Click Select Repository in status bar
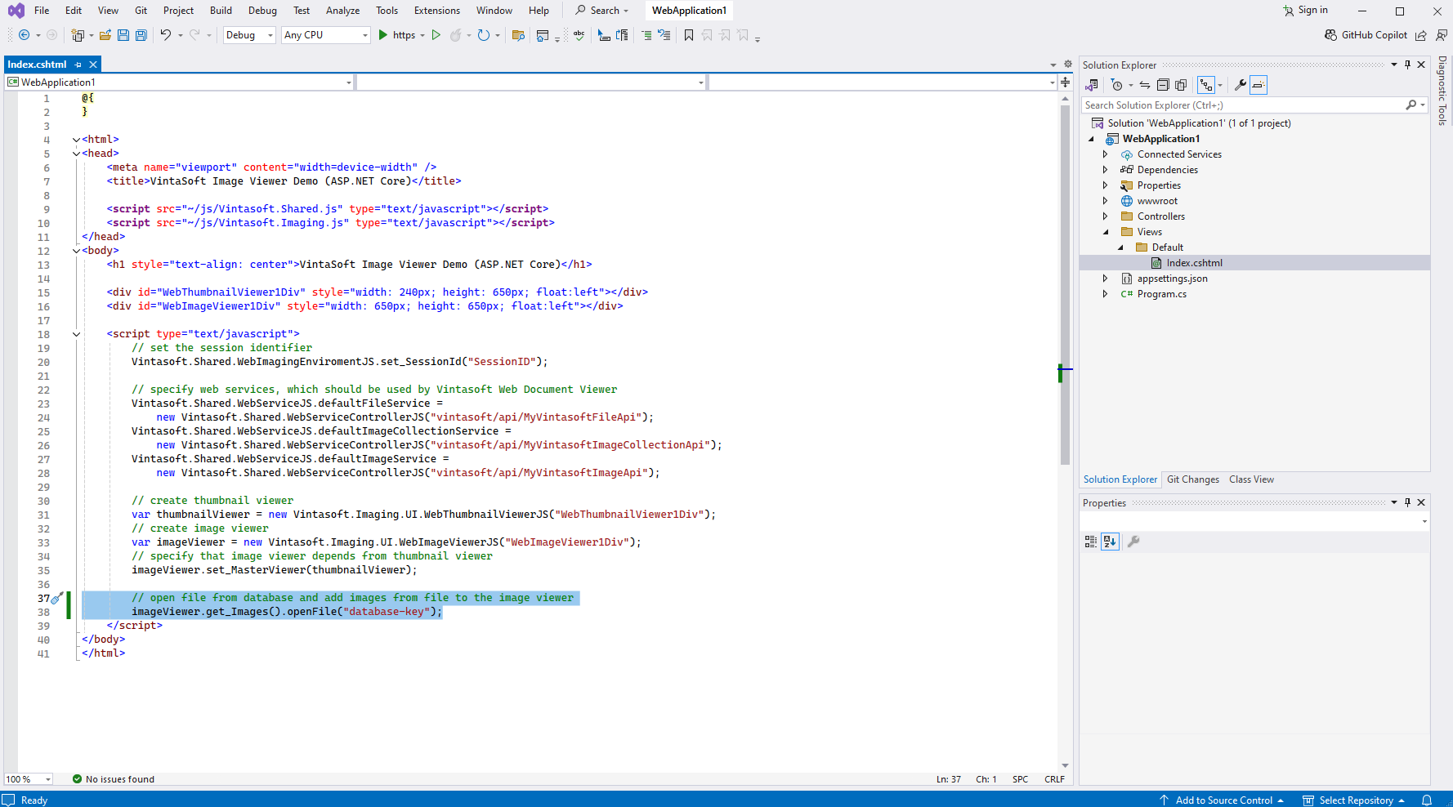The height and width of the screenshot is (807, 1453). 1353,800
